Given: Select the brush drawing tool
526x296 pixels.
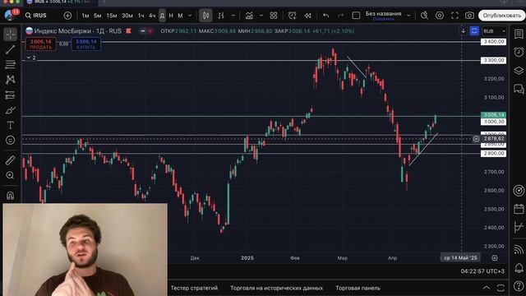Looking at the screenshot, I should pos(11,110).
